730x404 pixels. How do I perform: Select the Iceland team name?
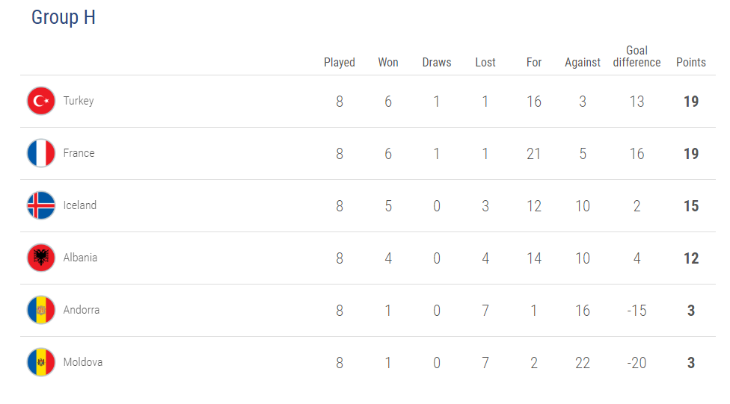79,205
